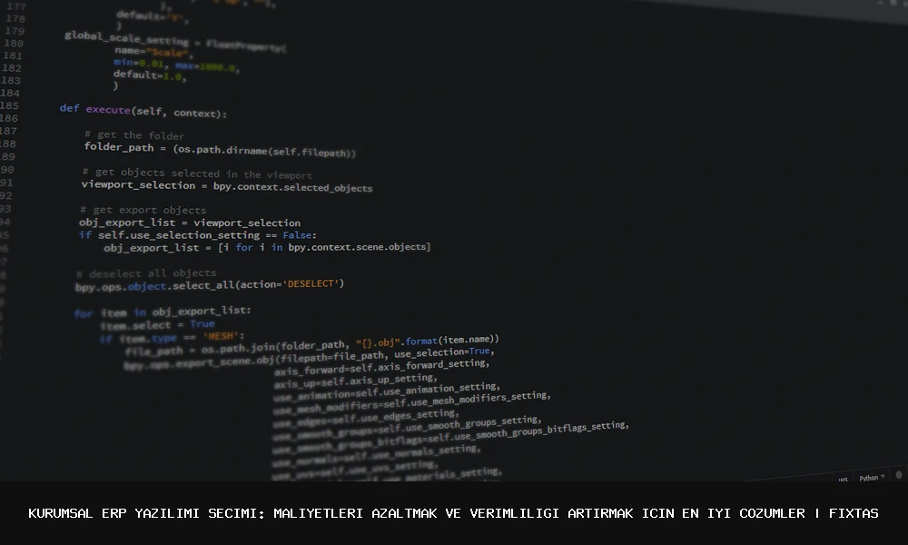
Task: Click the 'use_animation=self.use_animation_setting,' line
Action: pos(386,391)
